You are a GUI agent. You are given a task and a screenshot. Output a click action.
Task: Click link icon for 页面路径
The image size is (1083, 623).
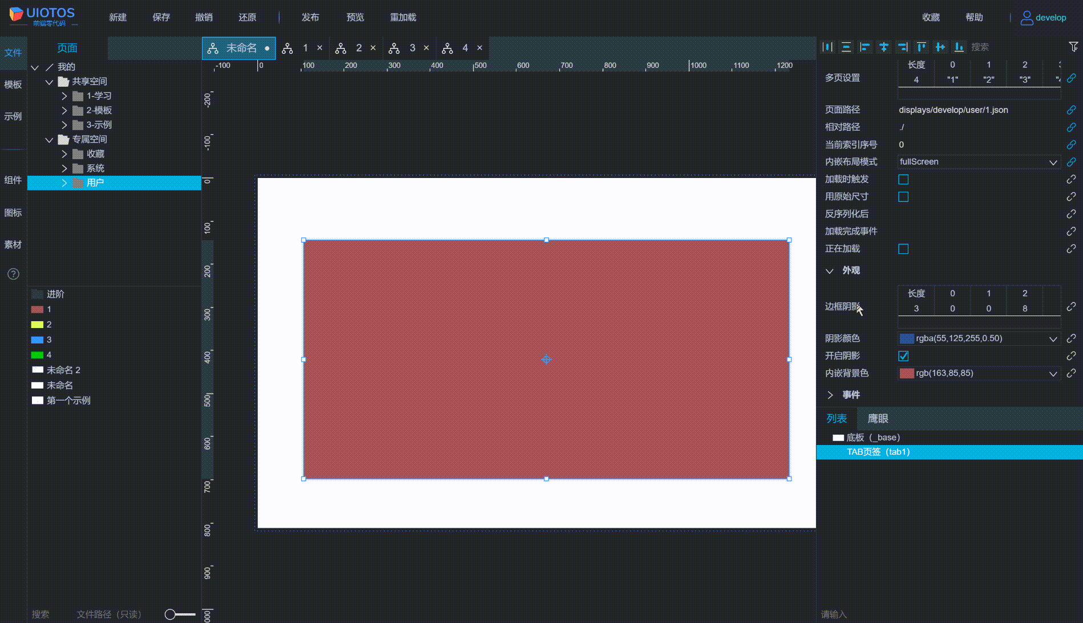pos(1072,110)
